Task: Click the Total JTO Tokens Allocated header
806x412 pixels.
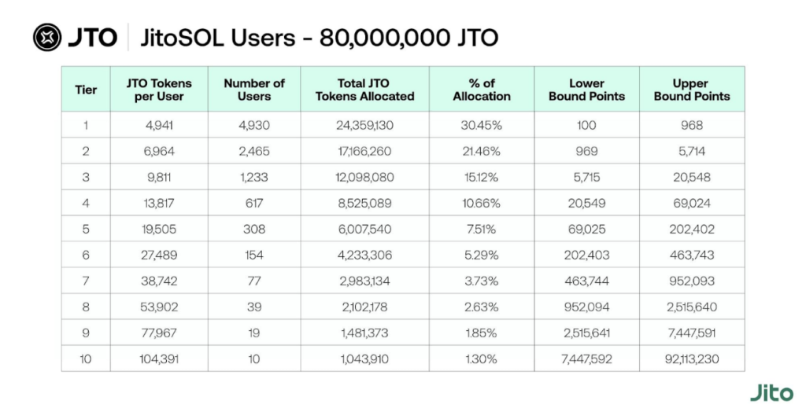Action: tap(364, 90)
